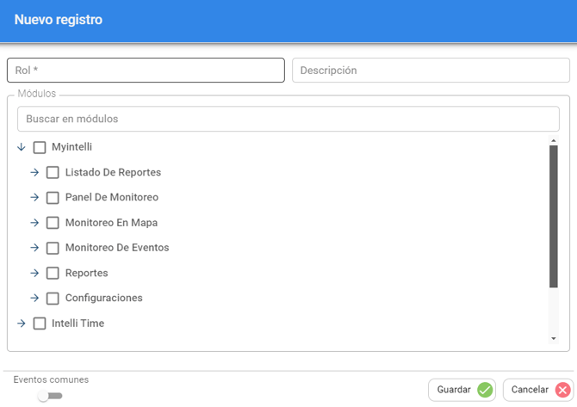Expand the Listado De Reportes arrow
This screenshot has height=407, width=577.
tap(34, 172)
